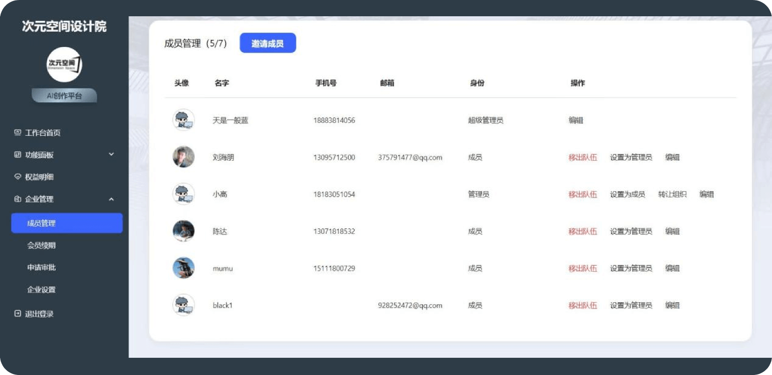Click the 权益明细 diamond icon

[18, 176]
